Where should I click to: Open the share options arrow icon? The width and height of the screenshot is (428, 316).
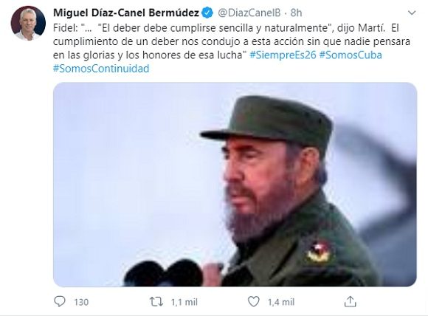click(x=351, y=301)
